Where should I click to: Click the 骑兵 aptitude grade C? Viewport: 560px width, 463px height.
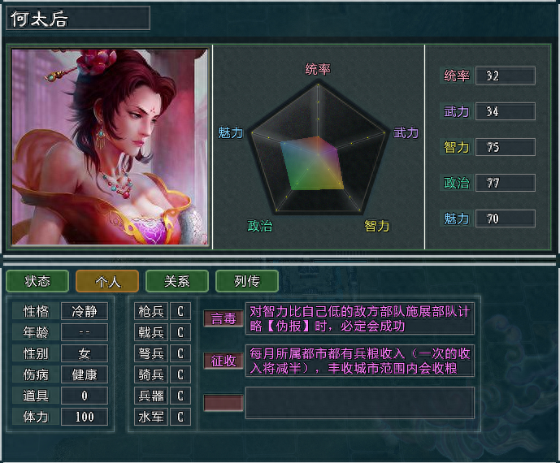coord(180,374)
